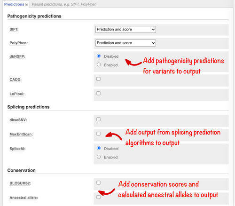Image resolution: width=235 pixels, height=206 pixels.
Task: Tick the LoFtool checkbox
Action: coord(98,93)
